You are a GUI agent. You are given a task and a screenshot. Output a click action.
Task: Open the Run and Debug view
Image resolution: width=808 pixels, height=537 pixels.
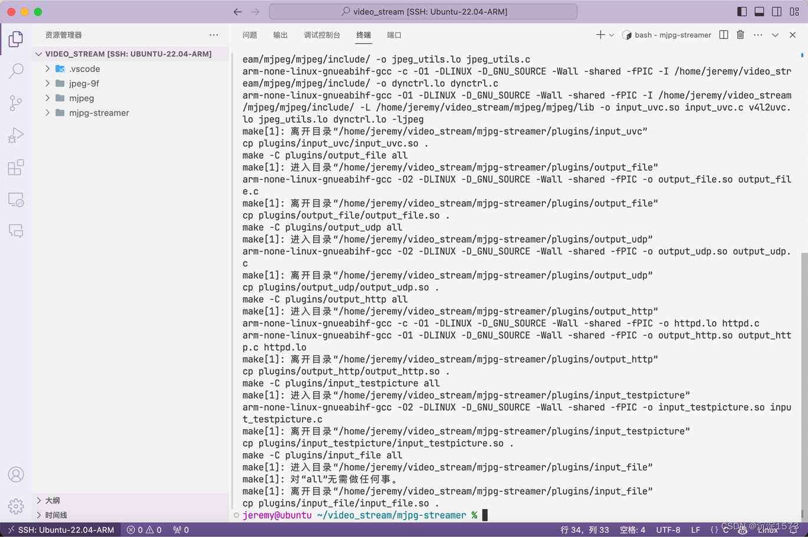pyautogui.click(x=16, y=135)
